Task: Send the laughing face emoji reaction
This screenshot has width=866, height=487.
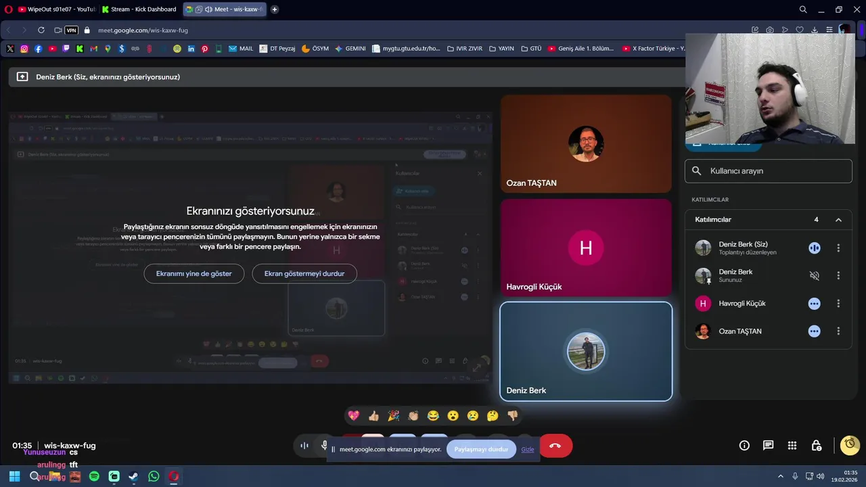Action: click(x=433, y=415)
